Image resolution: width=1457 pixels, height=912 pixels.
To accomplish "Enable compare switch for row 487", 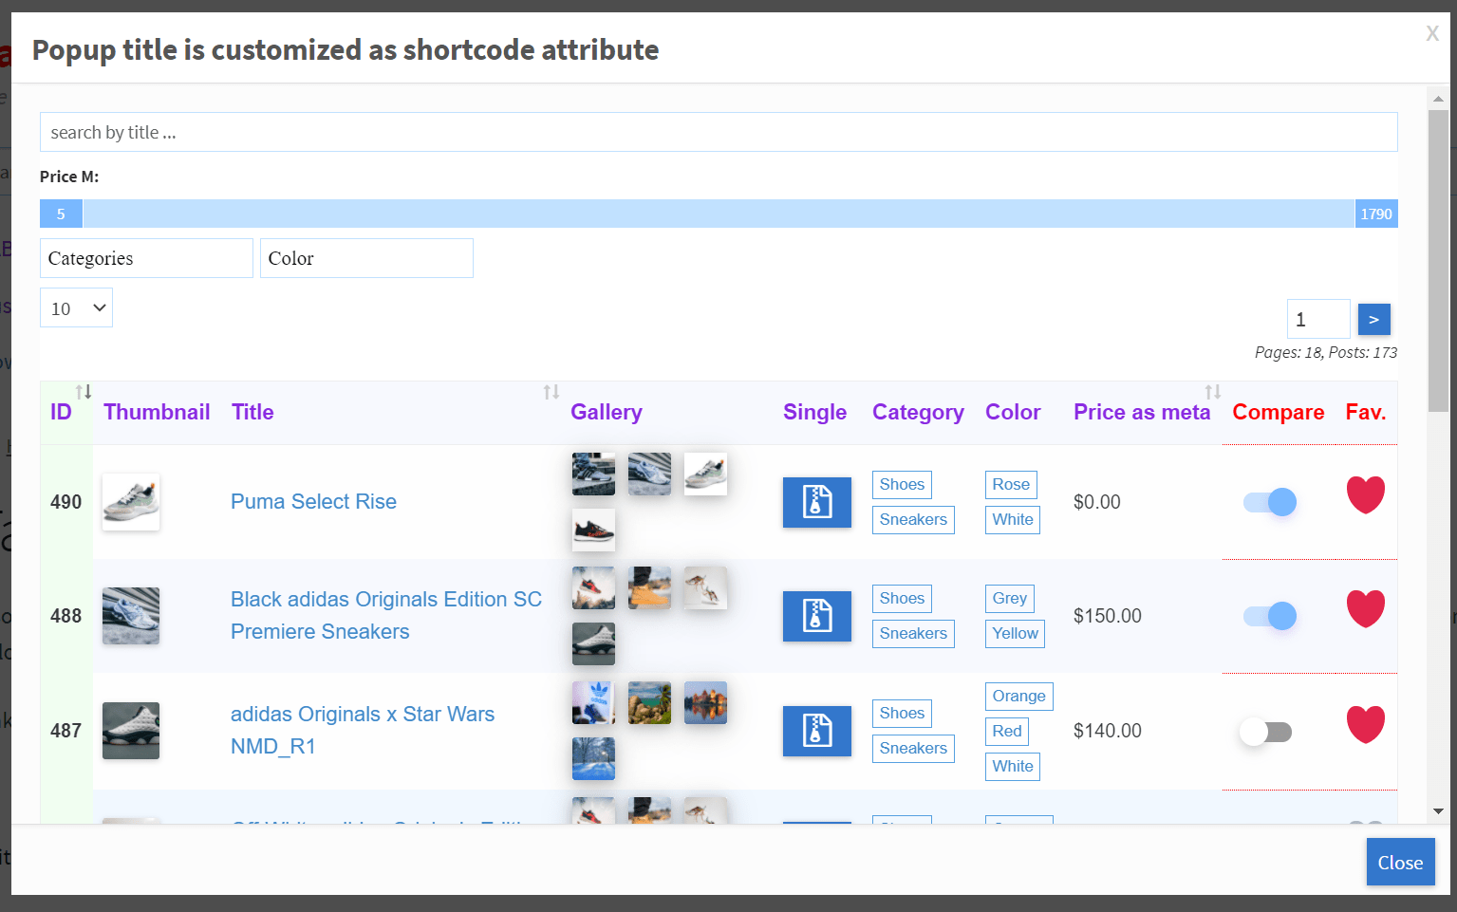I will click(x=1266, y=732).
